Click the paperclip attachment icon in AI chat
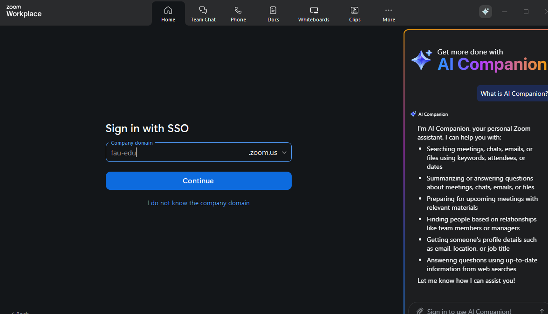The height and width of the screenshot is (314, 548). 419,311
